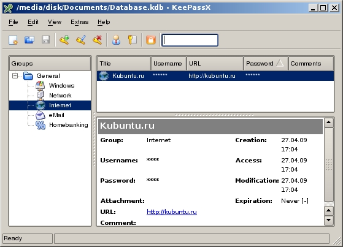Add new entry with green-arrow key icon
The height and width of the screenshot is (247, 343).
(x=64, y=40)
